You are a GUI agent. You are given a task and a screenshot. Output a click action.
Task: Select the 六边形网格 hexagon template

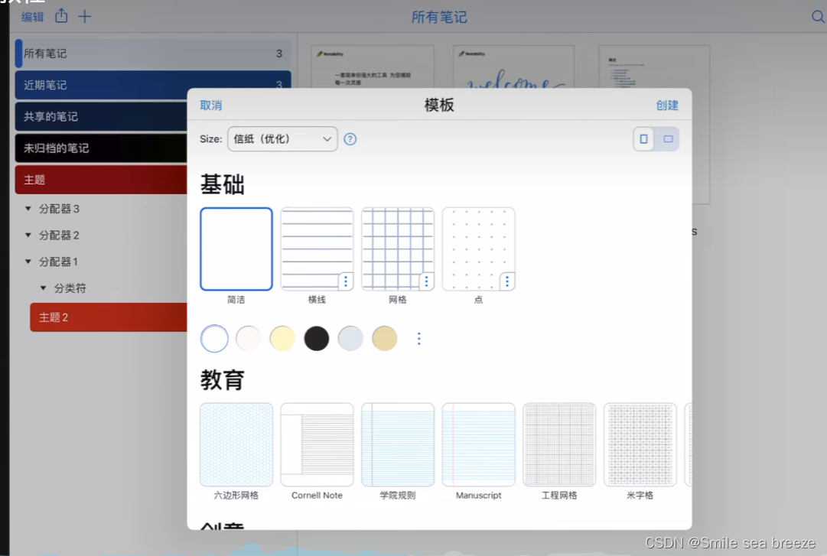tap(236, 445)
